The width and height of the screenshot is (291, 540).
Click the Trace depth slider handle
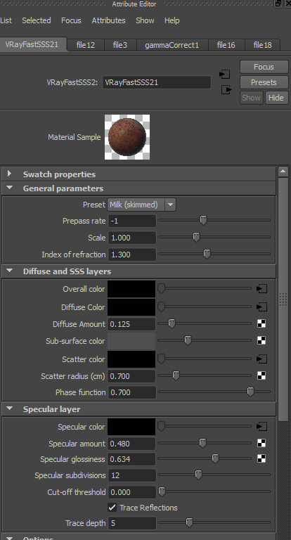click(189, 522)
